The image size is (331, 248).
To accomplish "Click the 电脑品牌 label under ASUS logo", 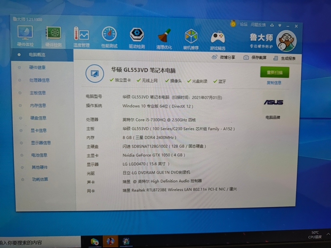I will pyautogui.click(x=273, y=118).
